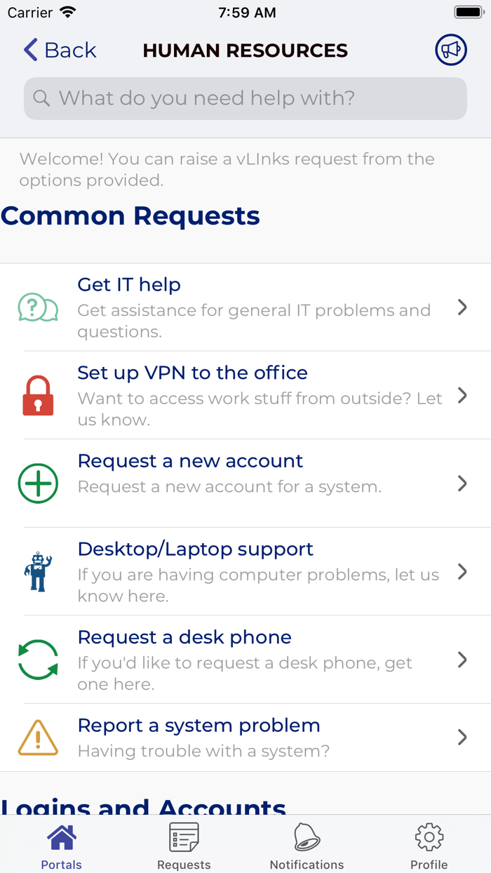Tap the red padlock icon for VPN setup
491x873 pixels.
point(38,395)
